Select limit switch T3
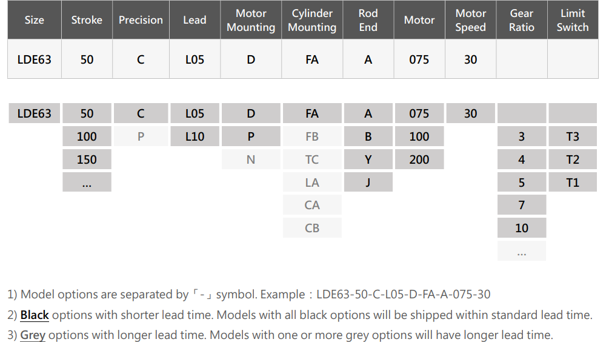The height and width of the screenshot is (342, 606). coord(573,136)
